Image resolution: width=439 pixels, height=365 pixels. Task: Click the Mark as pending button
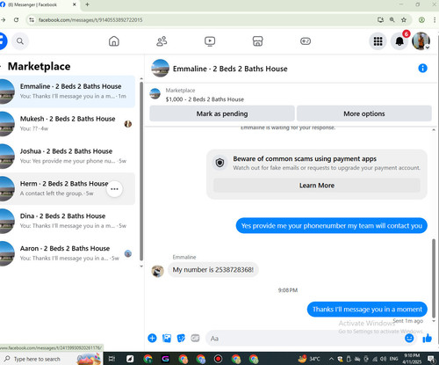tap(222, 113)
